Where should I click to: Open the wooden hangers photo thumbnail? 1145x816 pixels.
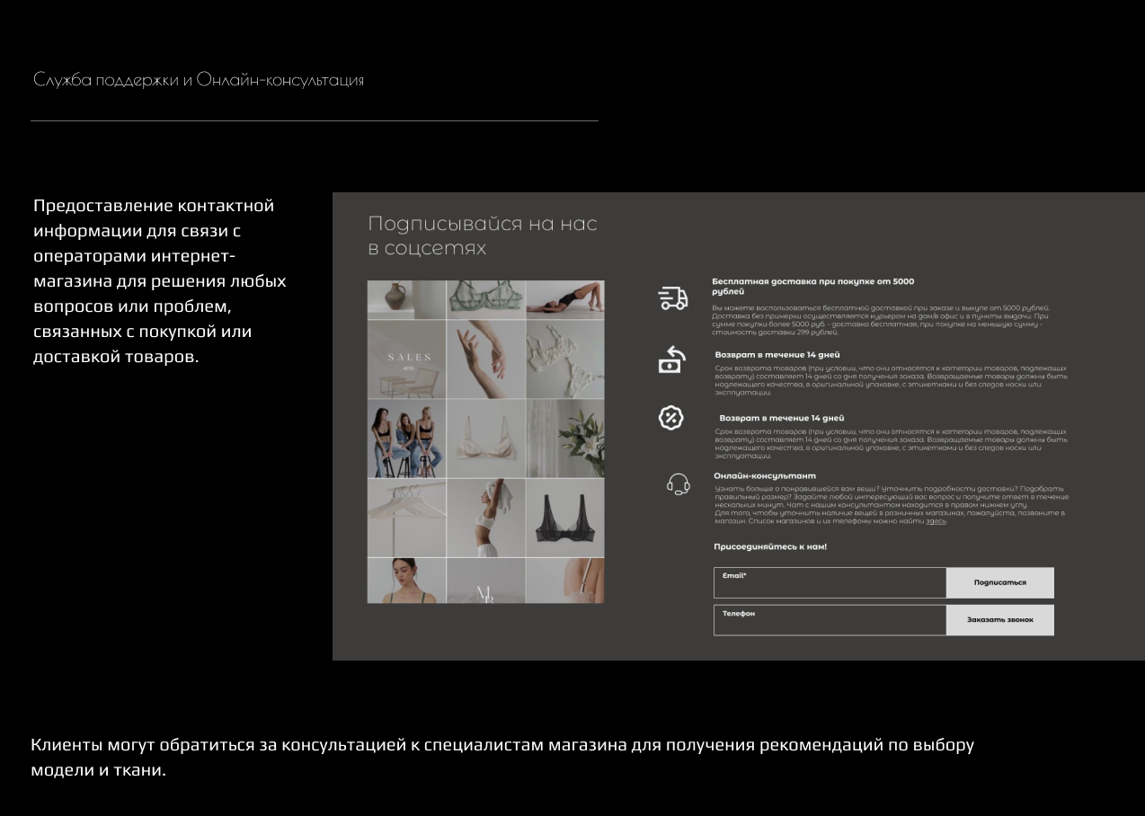[406, 518]
